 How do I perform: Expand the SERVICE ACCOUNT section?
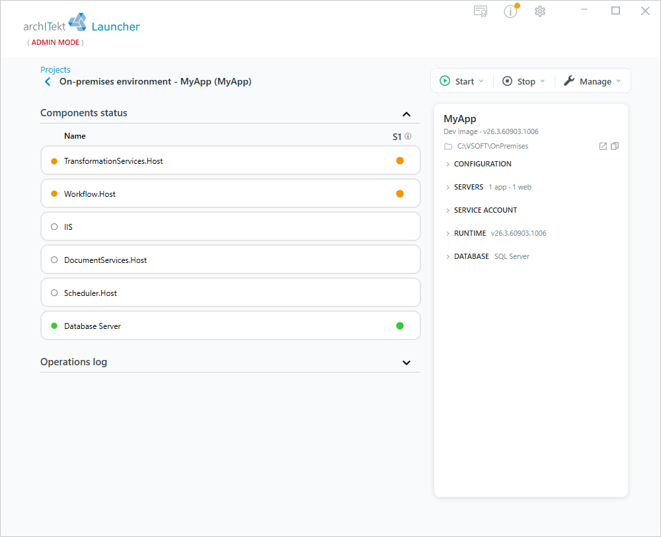tap(481, 210)
